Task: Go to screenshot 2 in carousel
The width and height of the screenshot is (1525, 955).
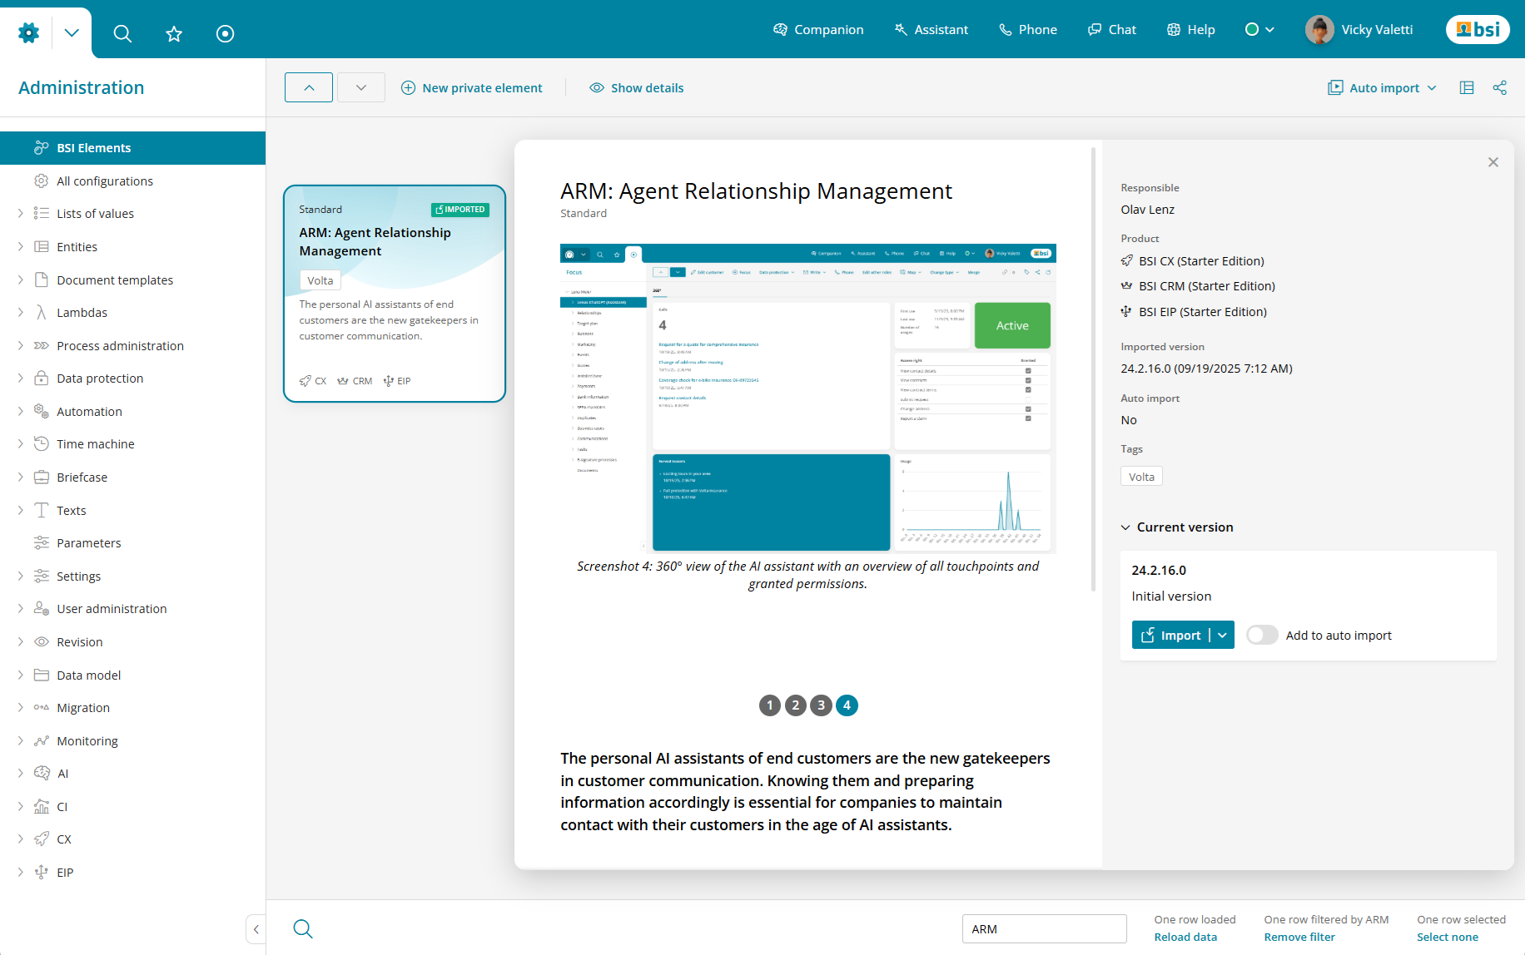Action: (796, 705)
